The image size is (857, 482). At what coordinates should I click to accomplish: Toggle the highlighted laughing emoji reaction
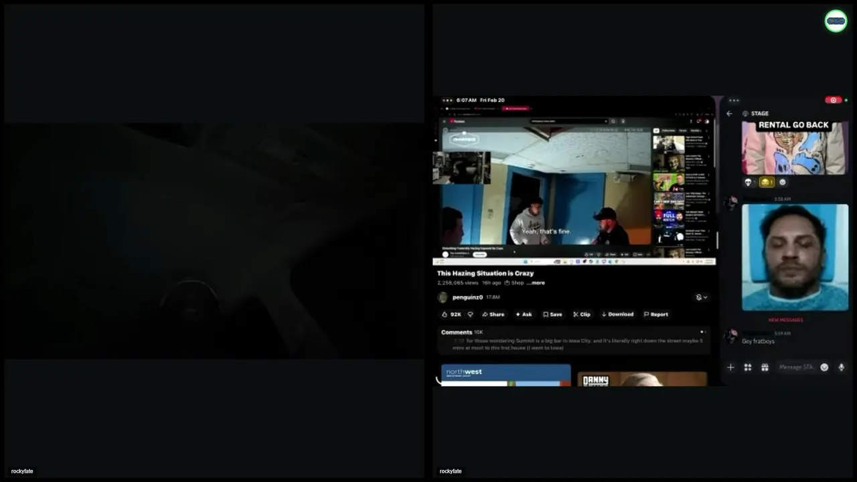(767, 182)
